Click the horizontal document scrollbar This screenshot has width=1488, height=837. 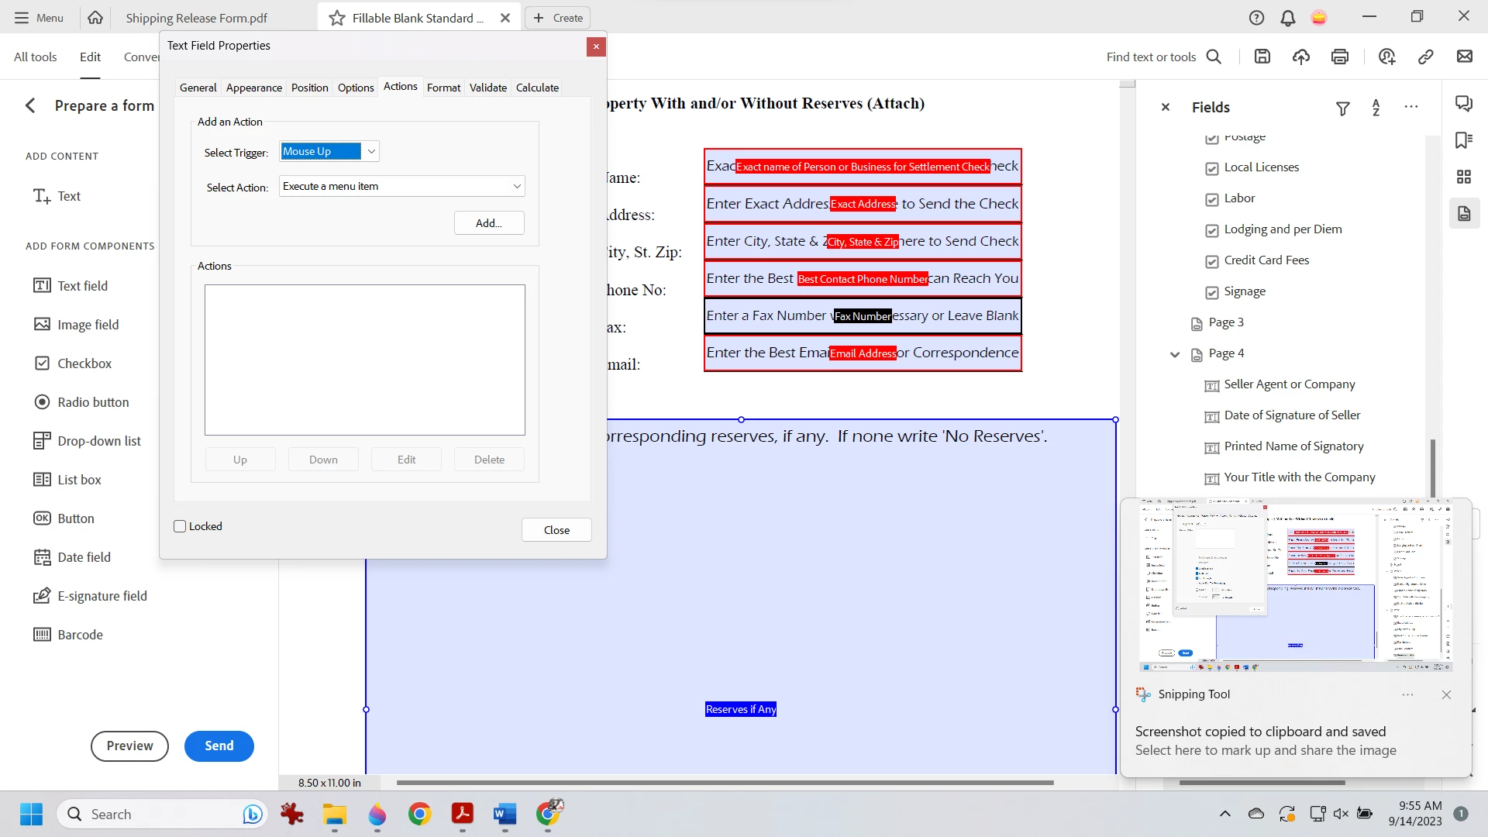coord(725,783)
